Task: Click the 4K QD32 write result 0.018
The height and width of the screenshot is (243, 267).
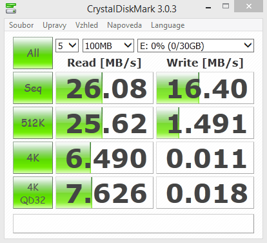Action: pos(205,193)
